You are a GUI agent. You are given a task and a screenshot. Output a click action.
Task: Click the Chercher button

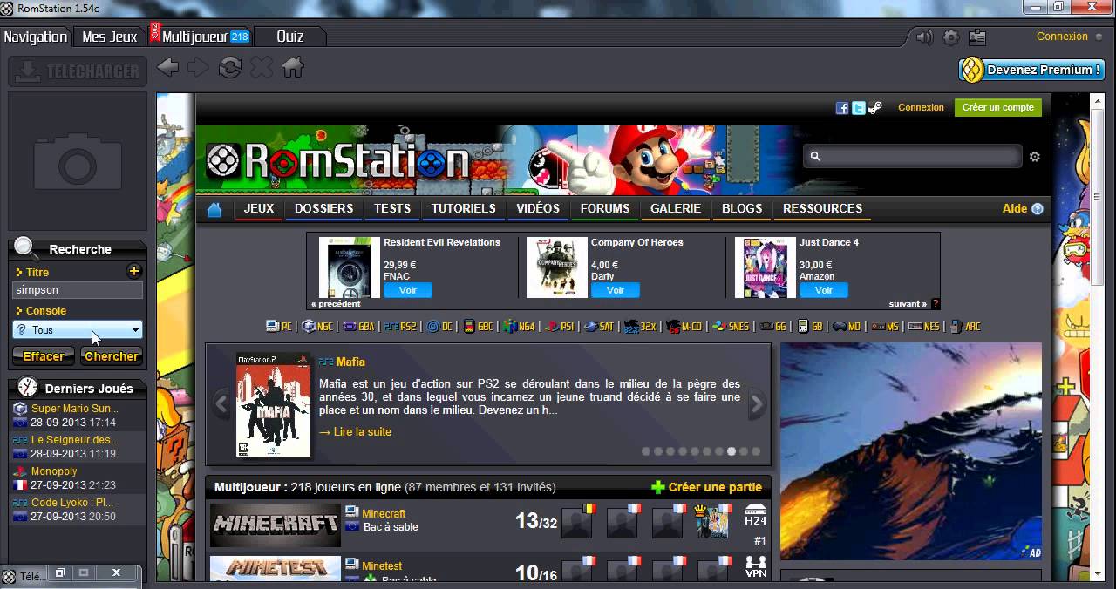point(111,356)
